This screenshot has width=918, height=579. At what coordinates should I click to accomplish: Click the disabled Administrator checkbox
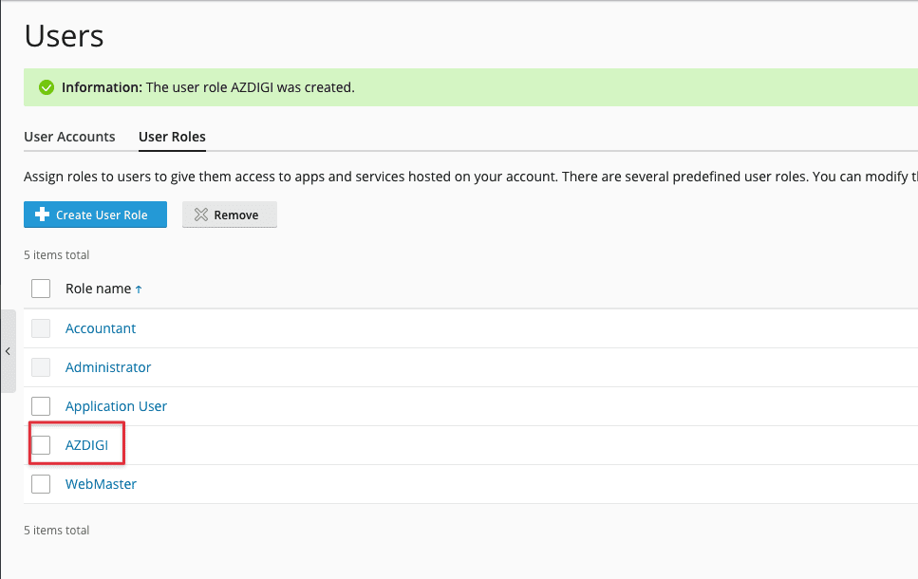[41, 367]
